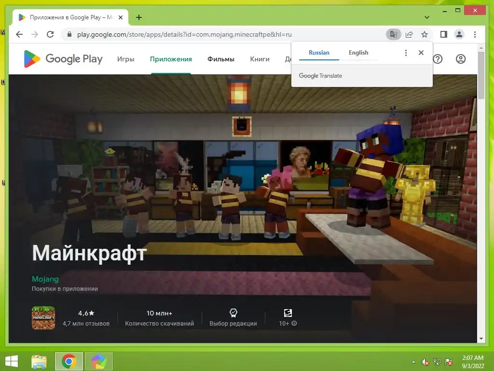
Task: Show hidden tray icons arrow
Action: click(x=413, y=362)
